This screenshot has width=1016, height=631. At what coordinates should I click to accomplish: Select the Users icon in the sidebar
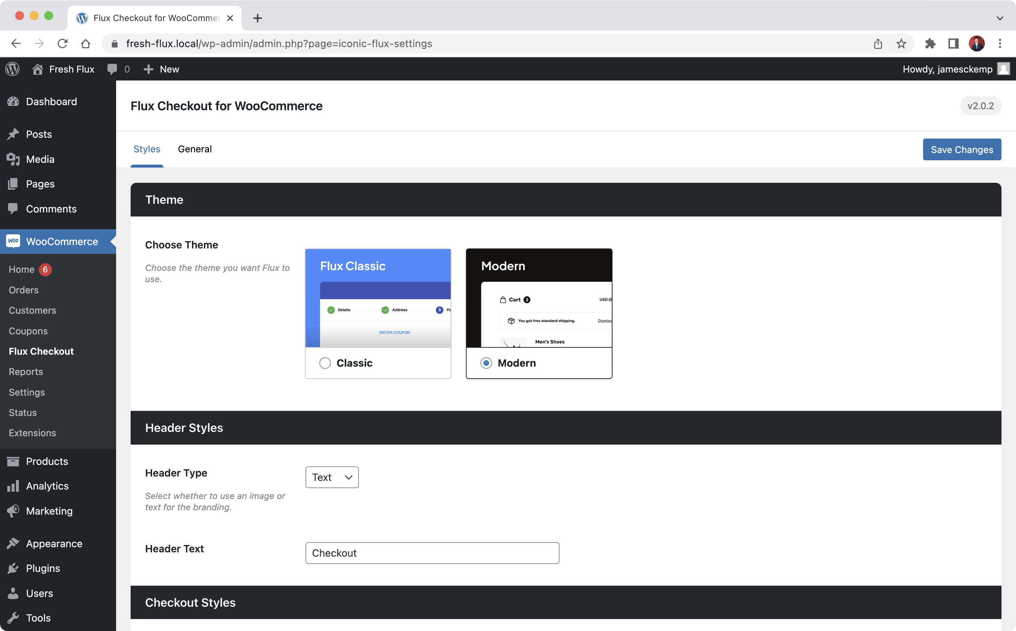(x=13, y=593)
